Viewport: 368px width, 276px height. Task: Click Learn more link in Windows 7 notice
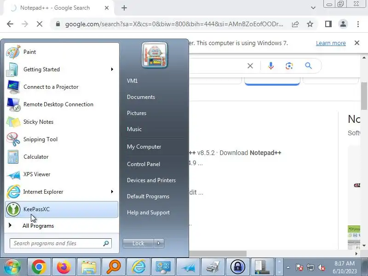tap(331, 43)
